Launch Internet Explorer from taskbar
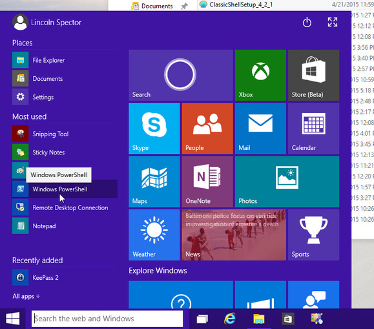Viewport: 374px width, 329px height. 230,319
